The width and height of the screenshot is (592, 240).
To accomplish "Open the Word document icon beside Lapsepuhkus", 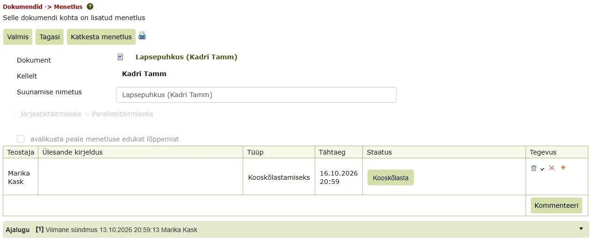I will pyautogui.click(x=120, y=57).
